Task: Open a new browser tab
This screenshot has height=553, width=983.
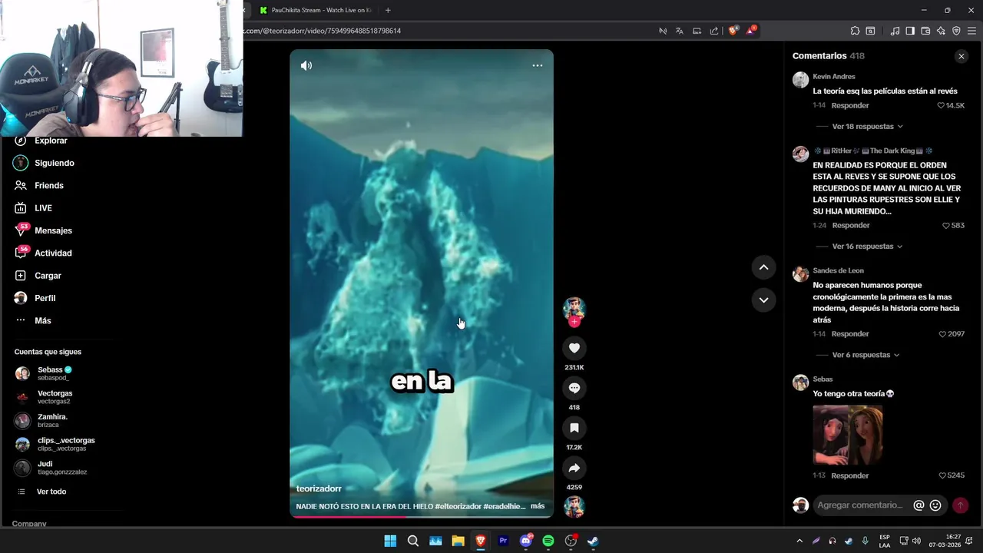Action: 388,10
